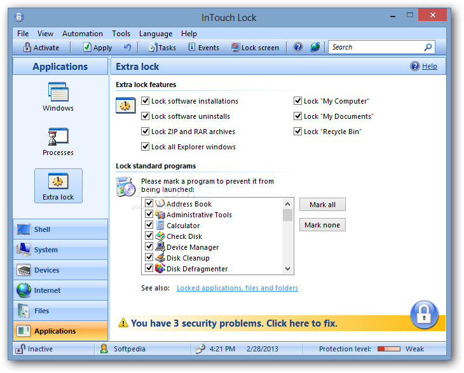Select the Windows icon in Applications sidebar

click(x=58, y=92)
